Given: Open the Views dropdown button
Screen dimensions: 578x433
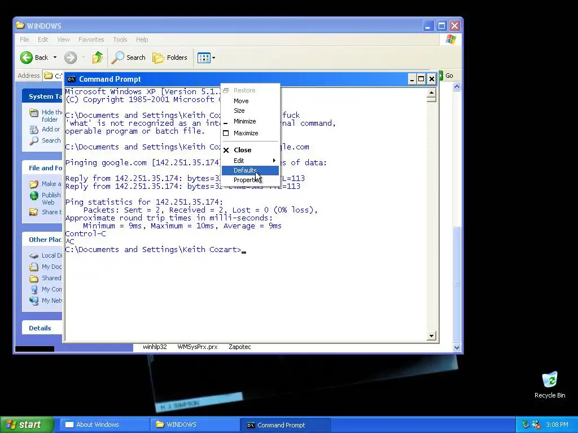Looking at the screenshot, I should [x=206, y=58].
